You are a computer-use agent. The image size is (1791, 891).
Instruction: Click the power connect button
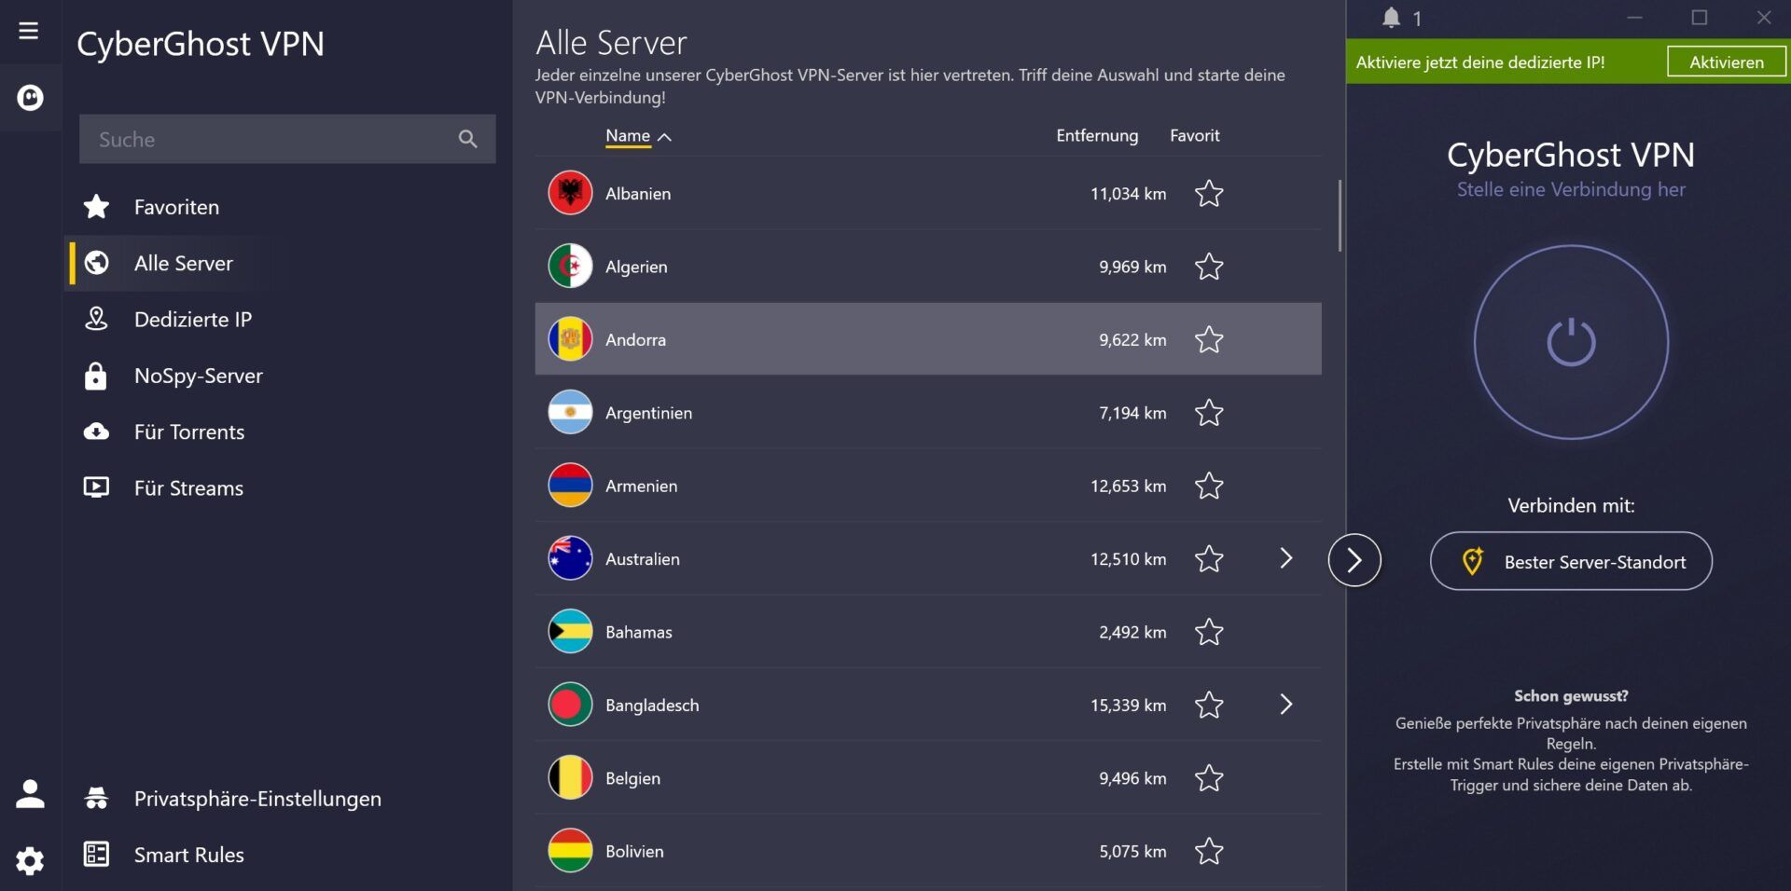click(1571, 342)
